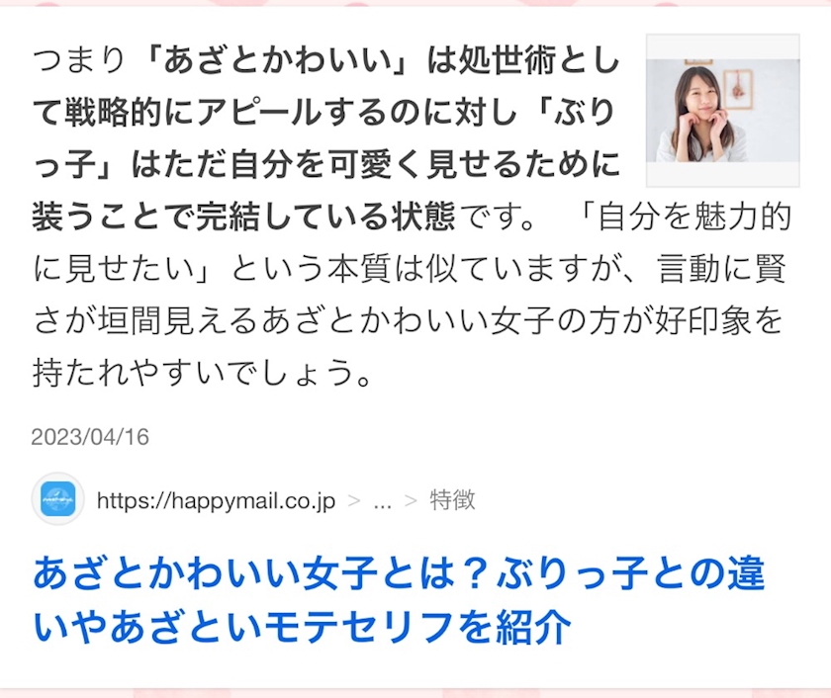Open the https://happymail.co.jp URL
The height and width of the screenshot is (698, 831).
tap(216, 500)
